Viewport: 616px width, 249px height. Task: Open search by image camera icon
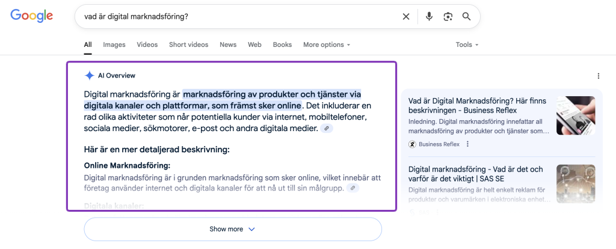pos(448,17)
